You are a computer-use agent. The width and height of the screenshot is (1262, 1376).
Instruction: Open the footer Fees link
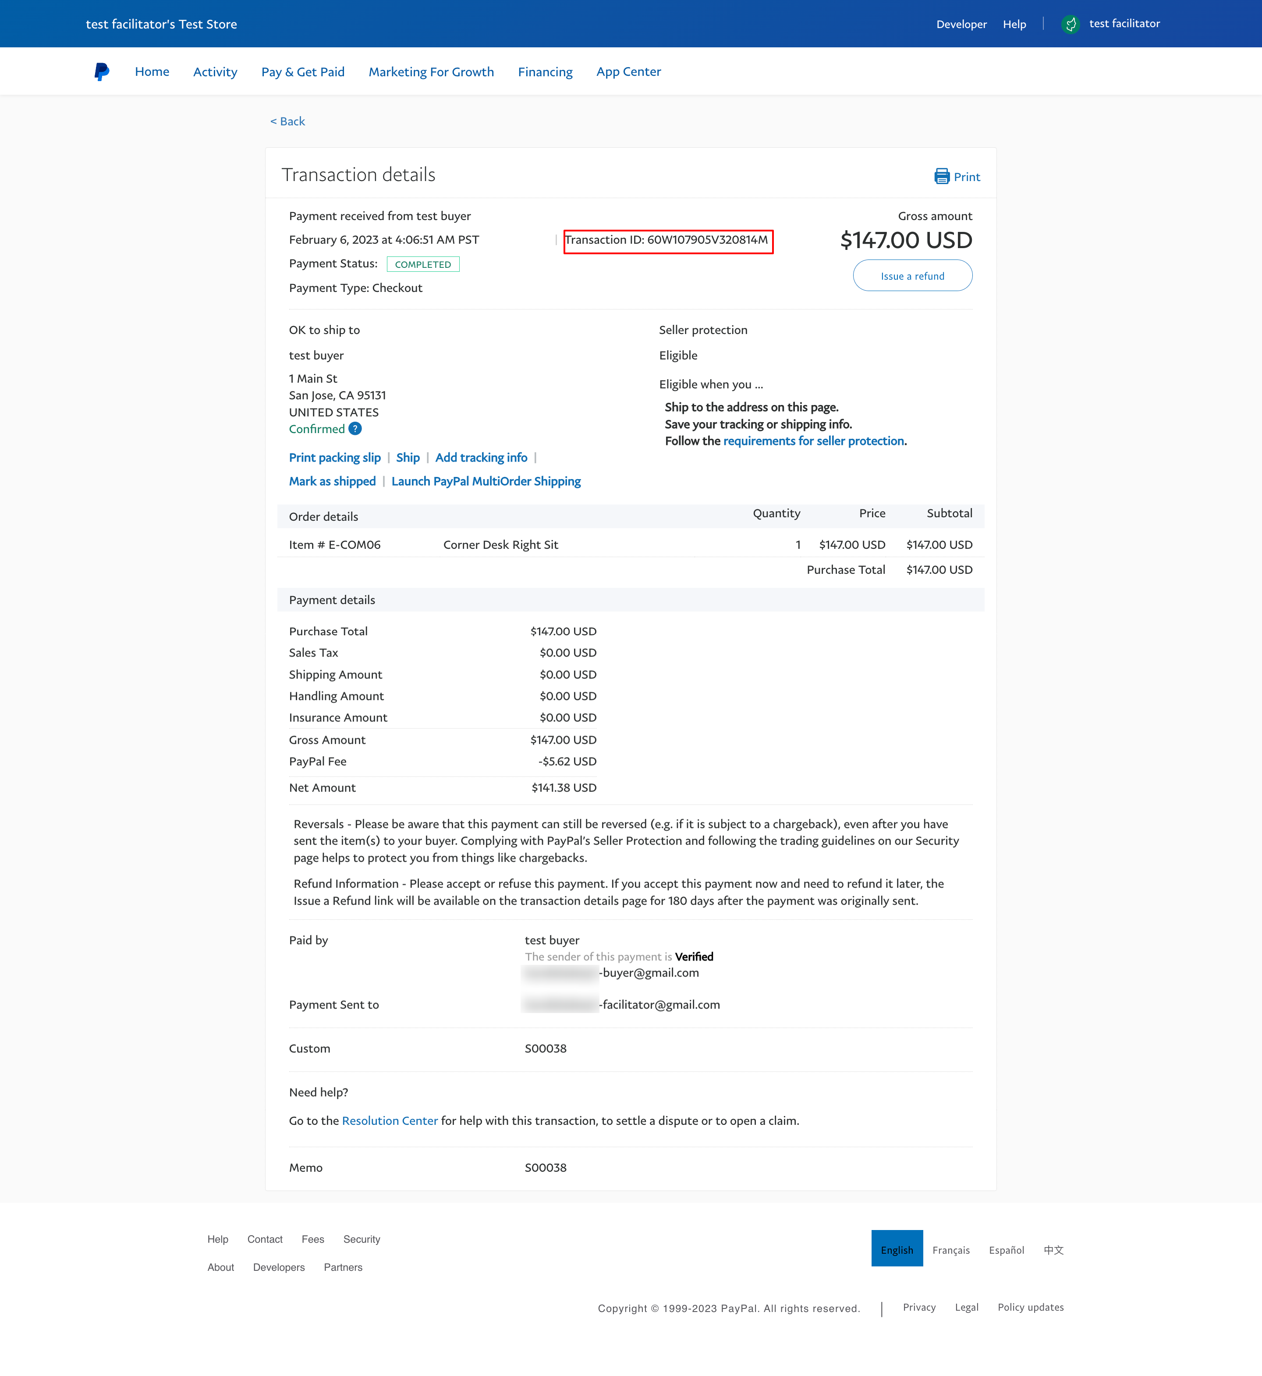[313, 1239]
